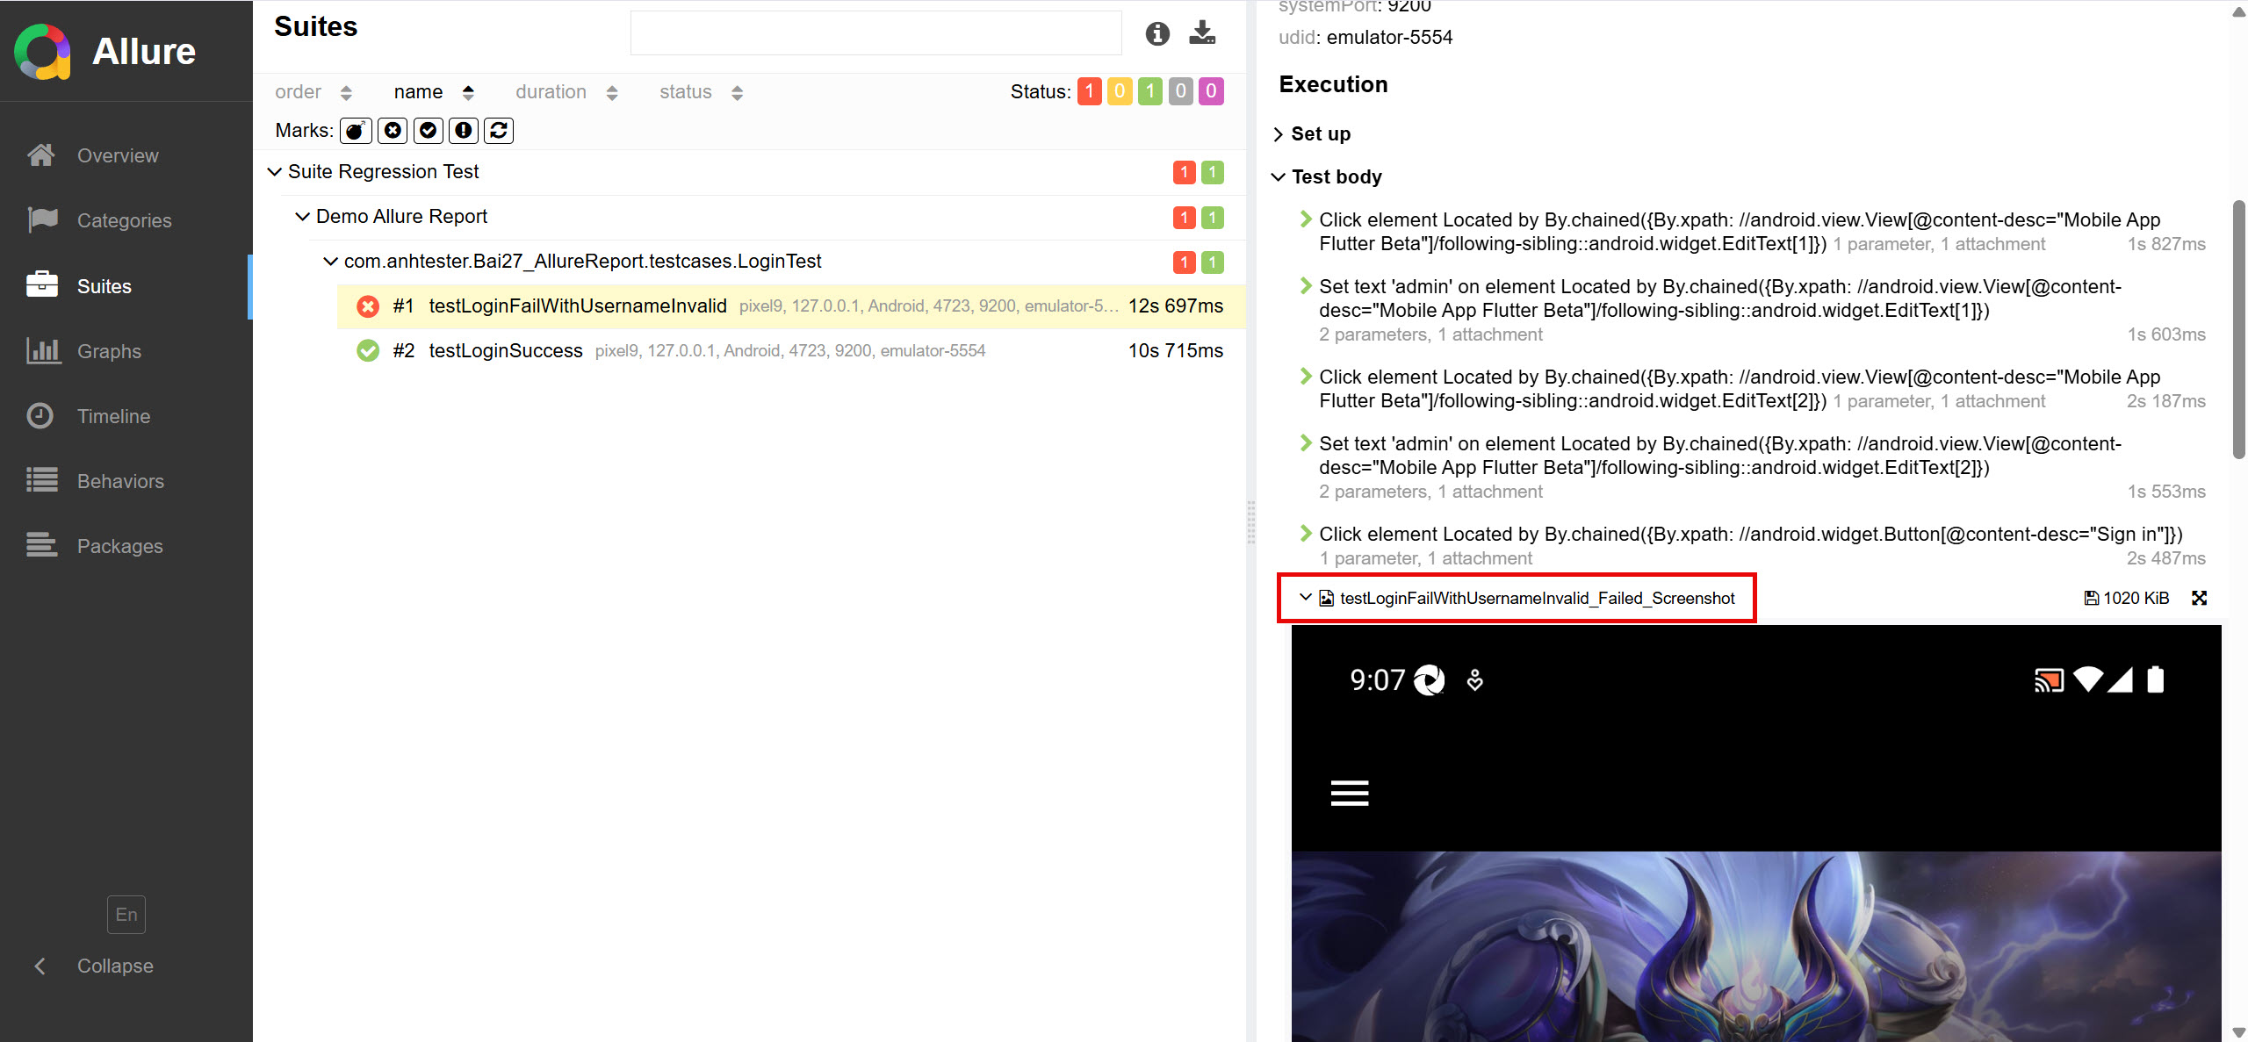The width and height of the screenshot is (2248, 1042).
Task: Click the Allure logo
Action: click(x=41, y=51)
